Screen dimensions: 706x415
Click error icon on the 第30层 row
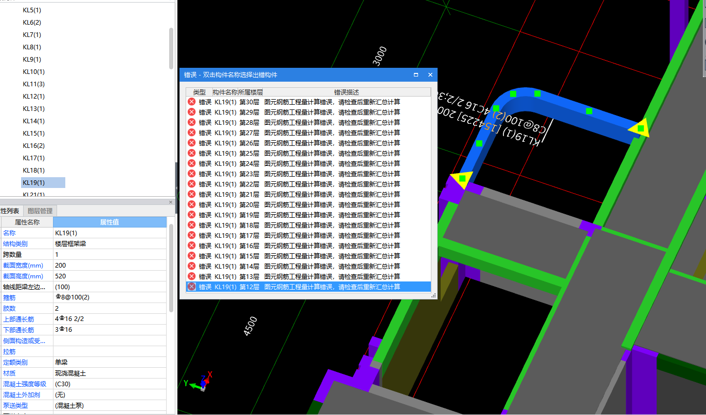(x=192, y=102)
